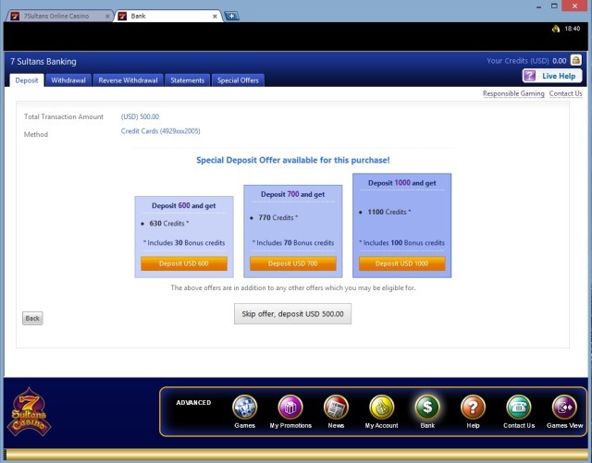Click Skip offer, deposit USD 500.00
Viewport: 592px width, 463px height.
292,313
